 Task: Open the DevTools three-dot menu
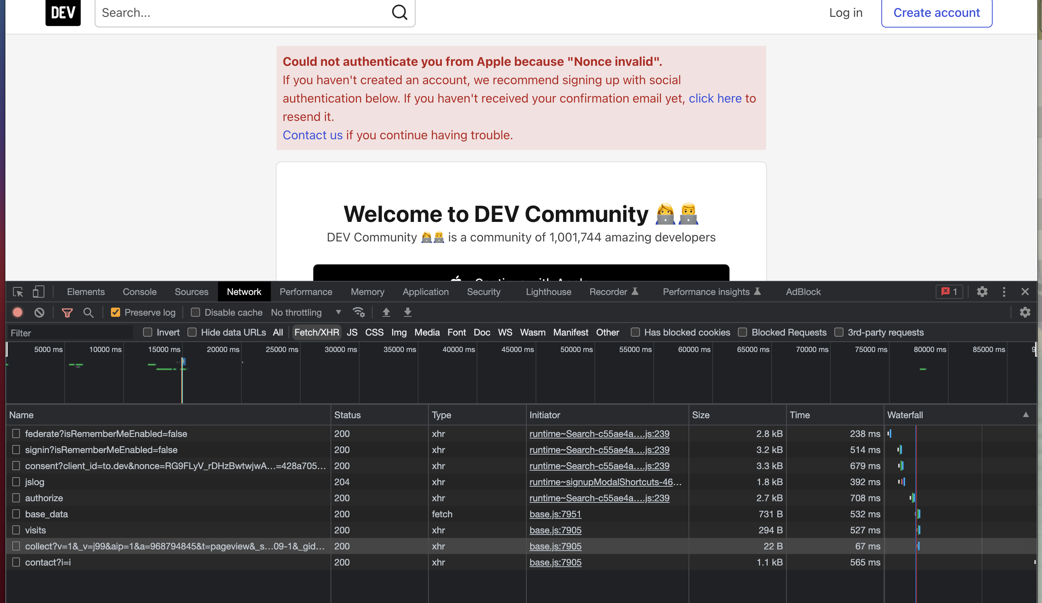coord(1004,292)
